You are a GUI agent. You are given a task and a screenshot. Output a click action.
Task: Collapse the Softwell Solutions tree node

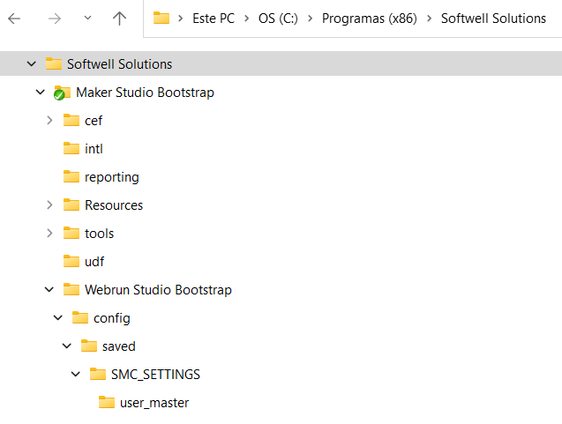[32, 63]
